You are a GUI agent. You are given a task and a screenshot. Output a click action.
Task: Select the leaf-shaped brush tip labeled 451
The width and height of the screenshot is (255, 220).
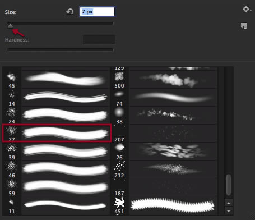119,203
